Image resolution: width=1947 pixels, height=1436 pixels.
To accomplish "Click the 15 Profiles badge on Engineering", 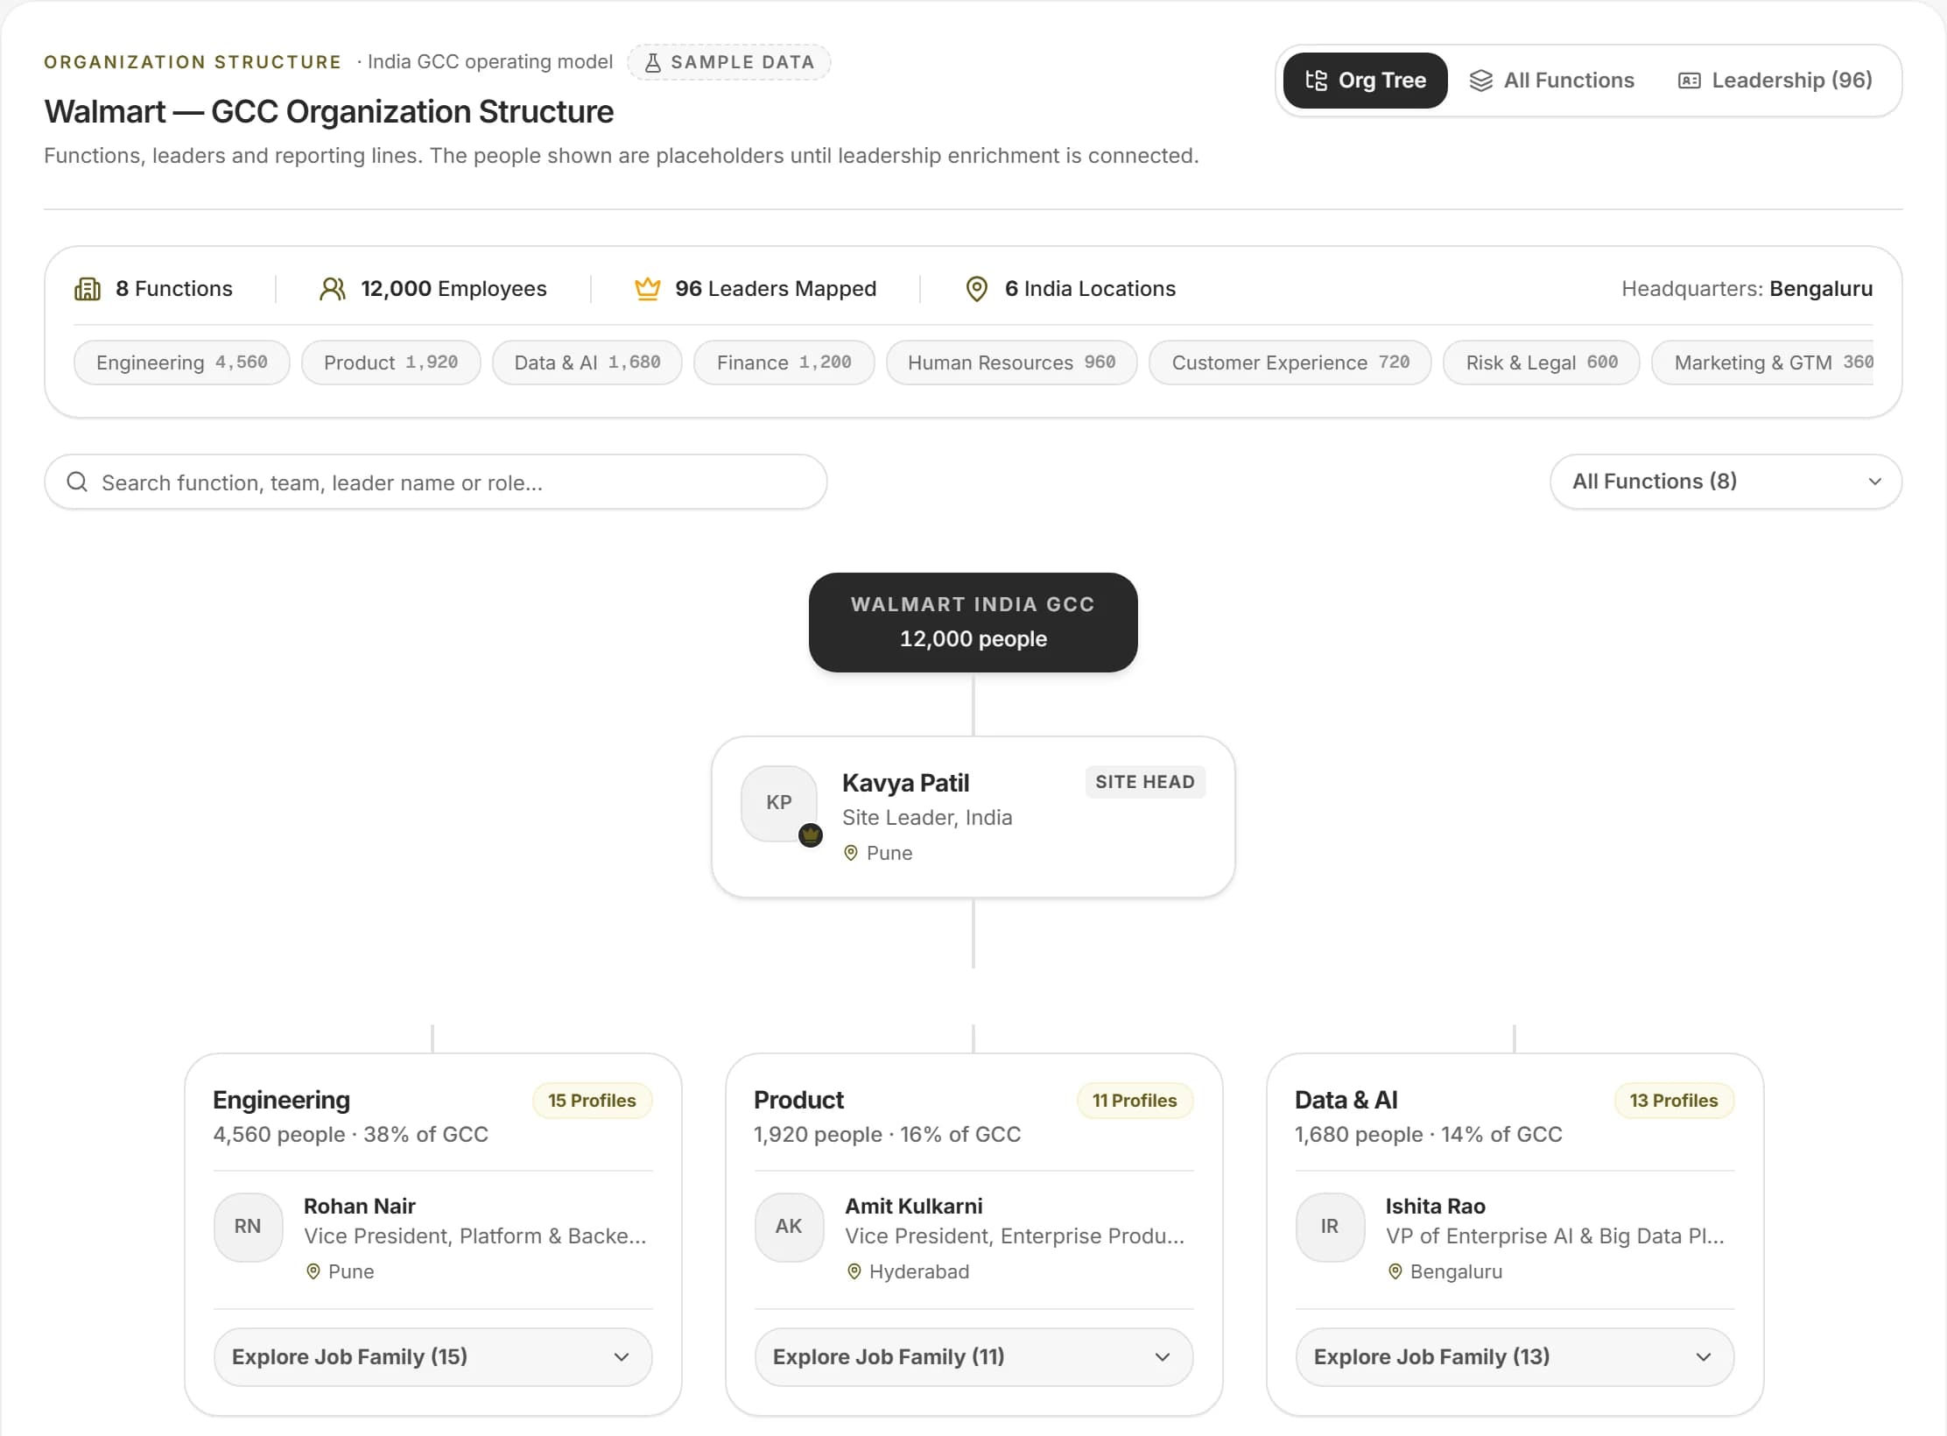I will 592,1101.
